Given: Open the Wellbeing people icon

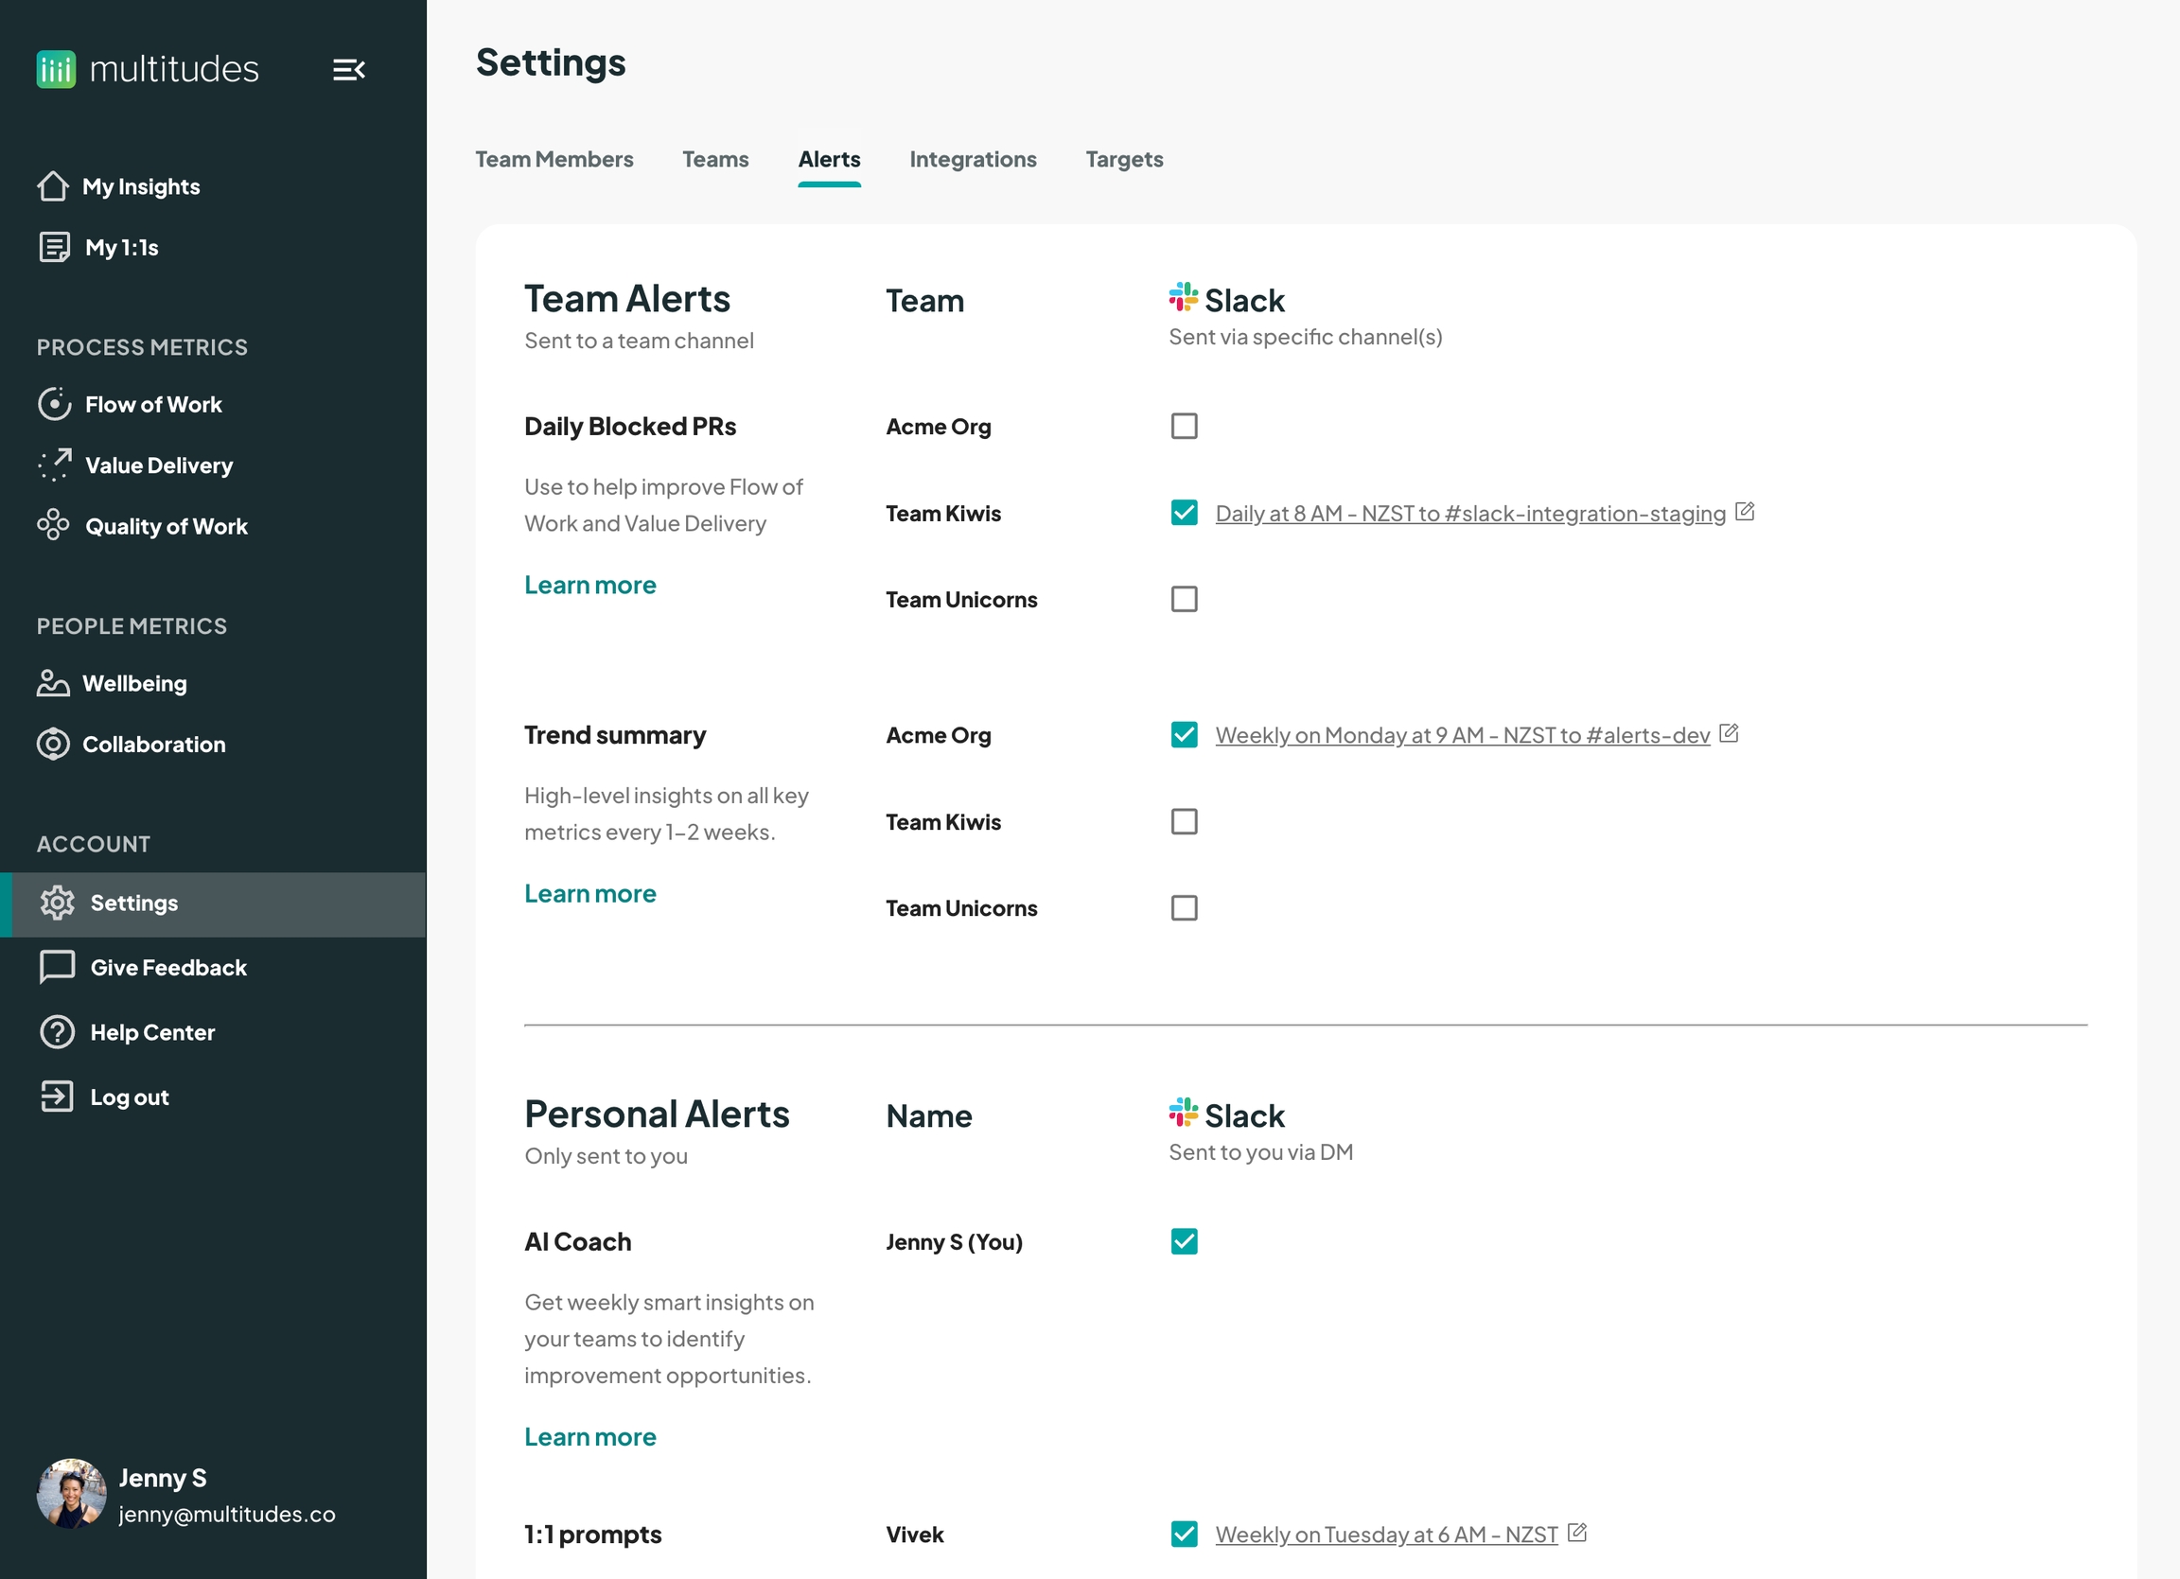Looking at the screenshot, I should [x=53, y=683].
